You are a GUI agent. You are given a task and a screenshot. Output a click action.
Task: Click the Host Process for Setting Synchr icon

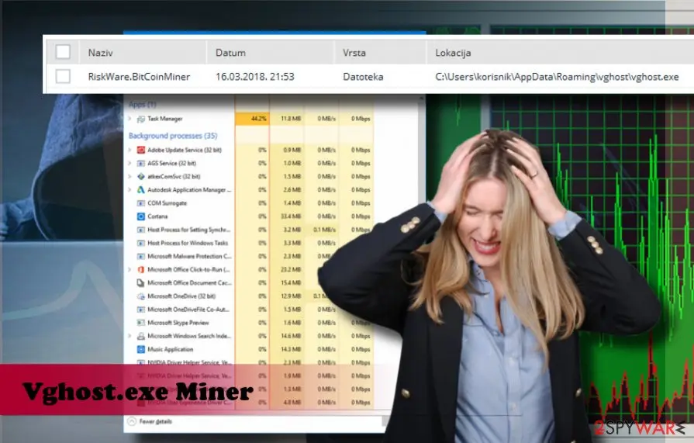[x=141, y=230]
